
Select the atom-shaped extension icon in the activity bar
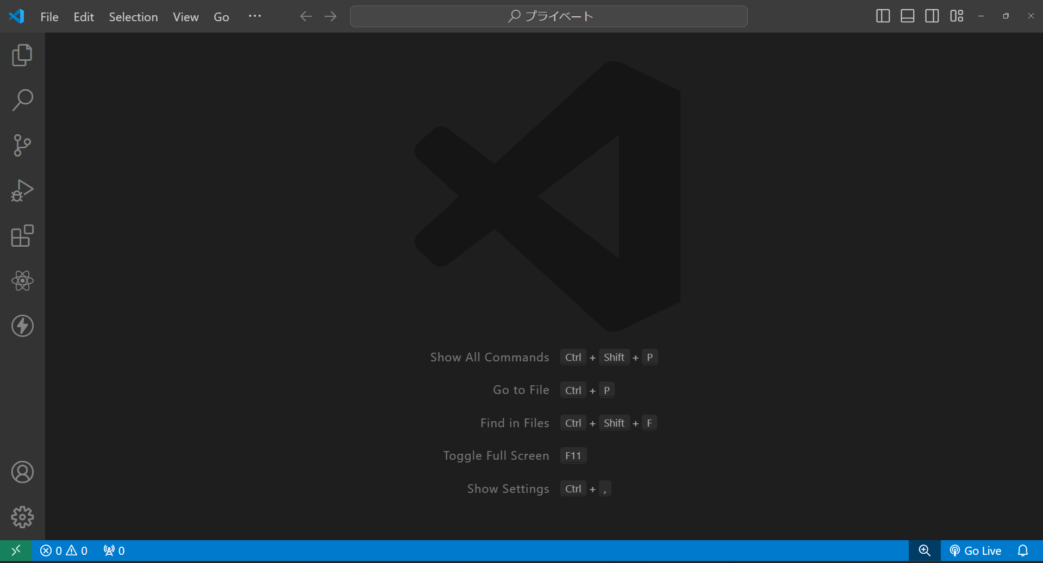[22, 281]
